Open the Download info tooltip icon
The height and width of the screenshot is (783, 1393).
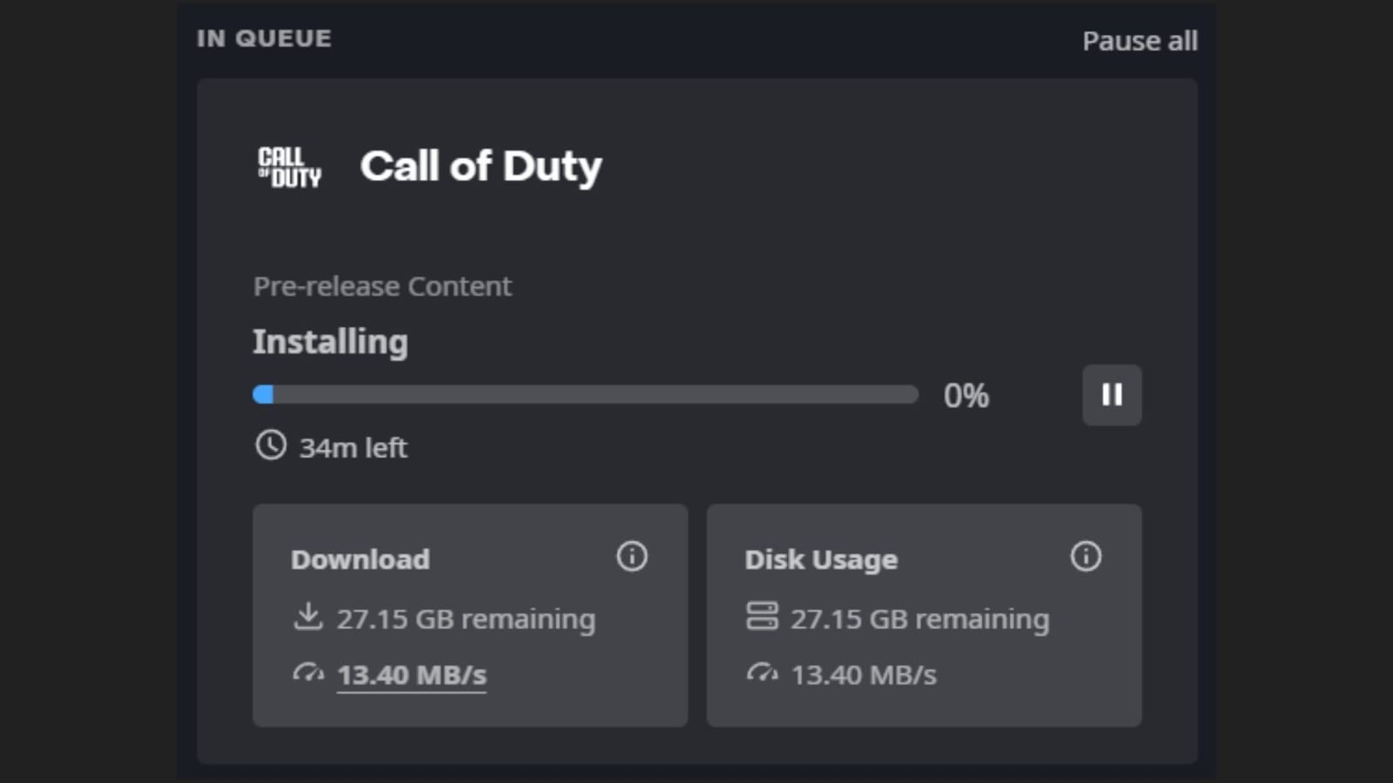[x=633, y=557]
